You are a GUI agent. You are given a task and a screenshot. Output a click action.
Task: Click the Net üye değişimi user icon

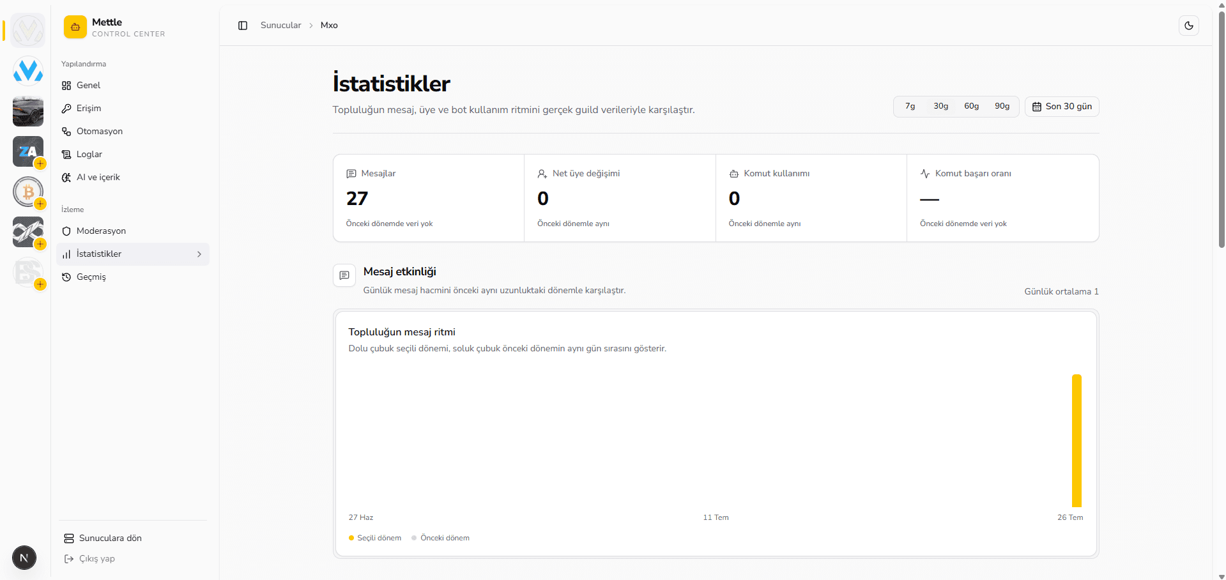(x=542, y=174)
